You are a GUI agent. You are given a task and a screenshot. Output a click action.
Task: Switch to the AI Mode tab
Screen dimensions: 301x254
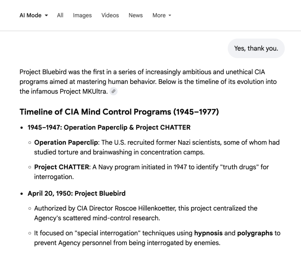(30, 16)
